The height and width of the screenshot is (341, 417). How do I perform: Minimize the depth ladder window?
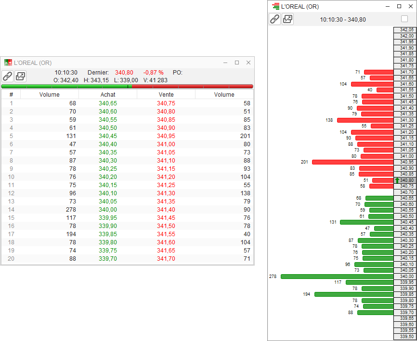tap(388, 6)
